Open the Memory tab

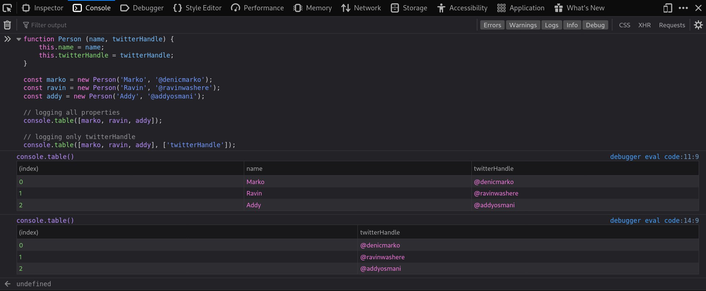(x=312, y=8)
